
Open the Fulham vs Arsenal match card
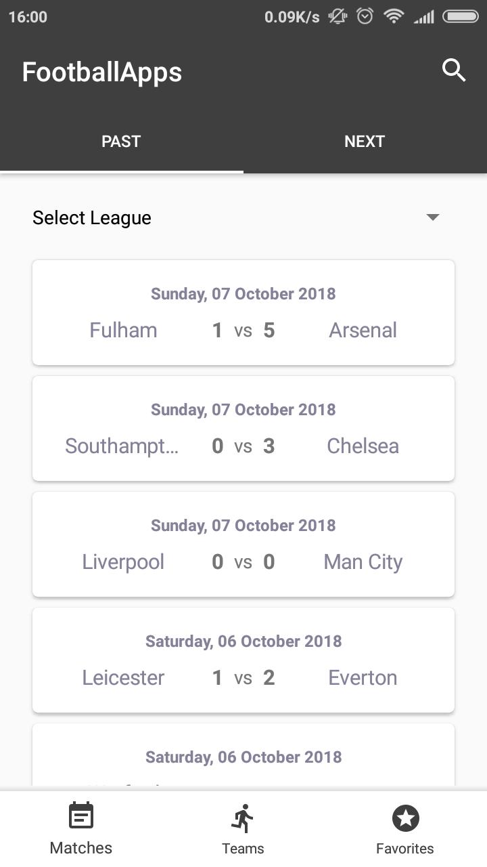(x=243, y=312)
